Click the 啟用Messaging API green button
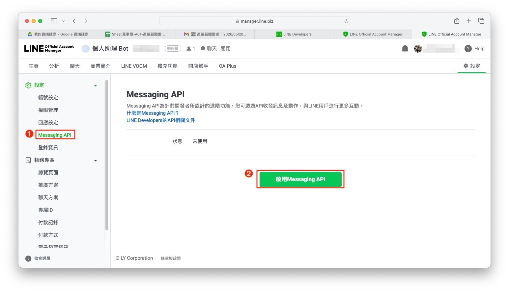The height and width of the screenshot is (292, 509). [x=300, y=179]
